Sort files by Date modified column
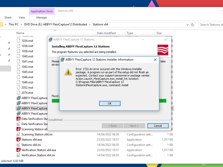The width and height of the screenshot is (223, 167). pos(106,33)
